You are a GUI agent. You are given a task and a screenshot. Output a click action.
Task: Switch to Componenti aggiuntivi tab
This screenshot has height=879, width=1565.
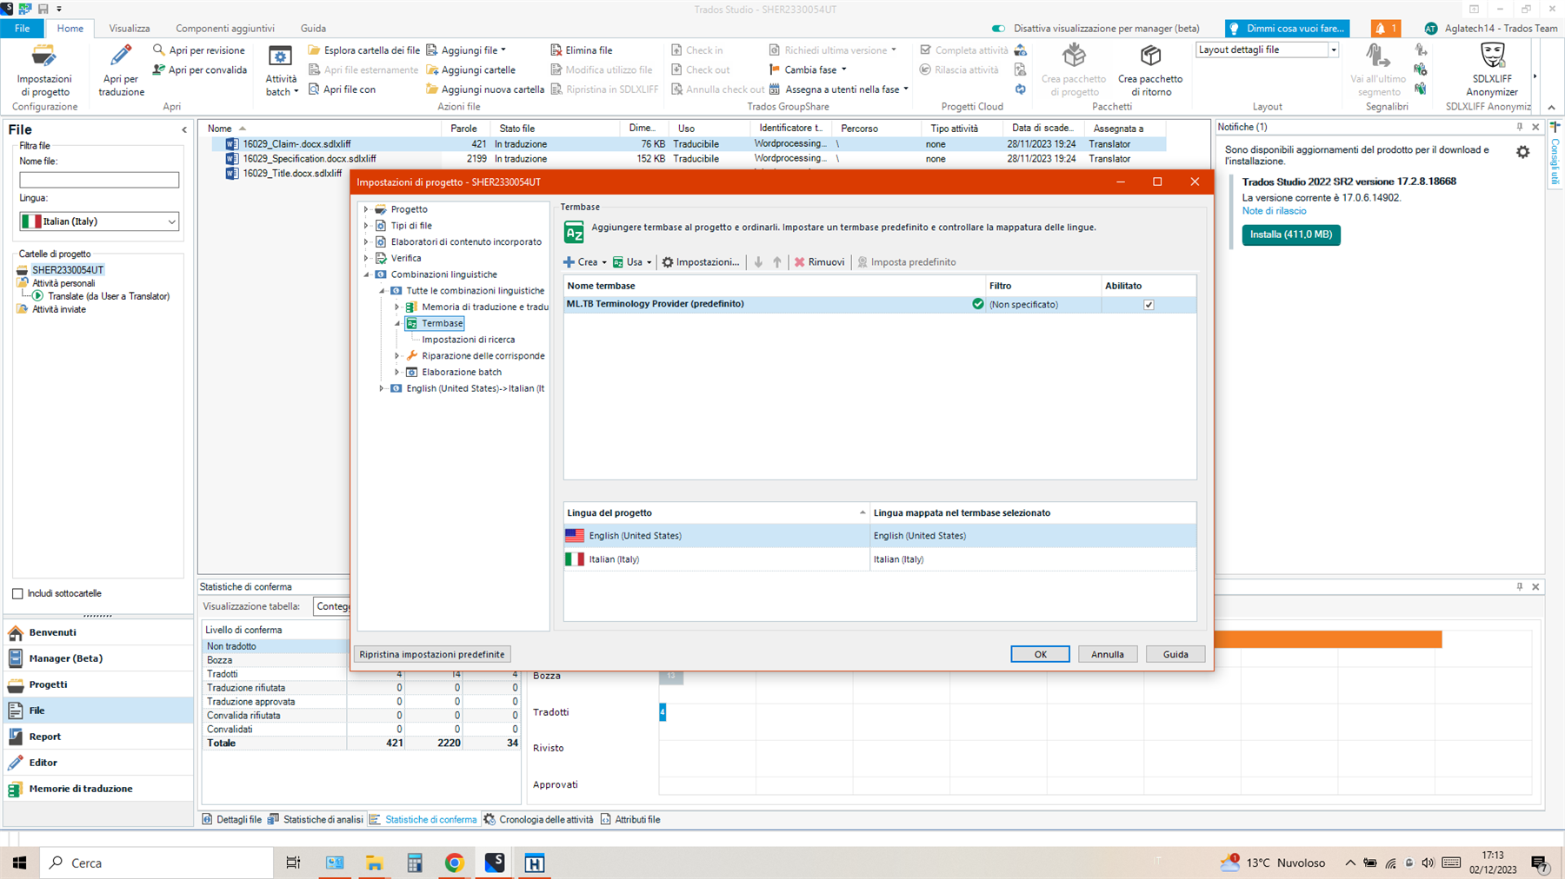coord(225,29)
